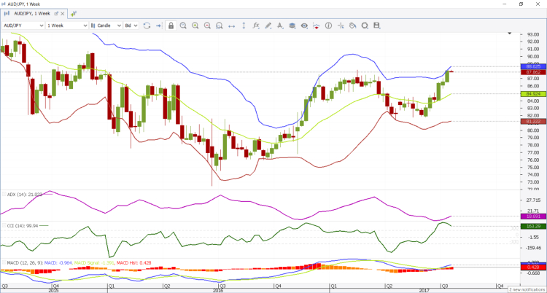The width and height of the screenshot is (547, 293).
Task: Open the 1 Week period dropdown
Action: [67, 26]
